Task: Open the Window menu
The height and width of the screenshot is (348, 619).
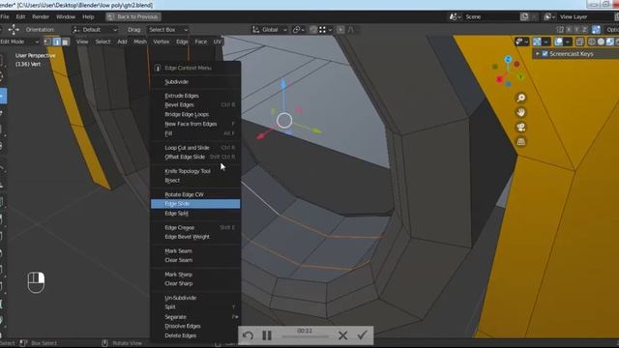Action: tap(66, 16)
